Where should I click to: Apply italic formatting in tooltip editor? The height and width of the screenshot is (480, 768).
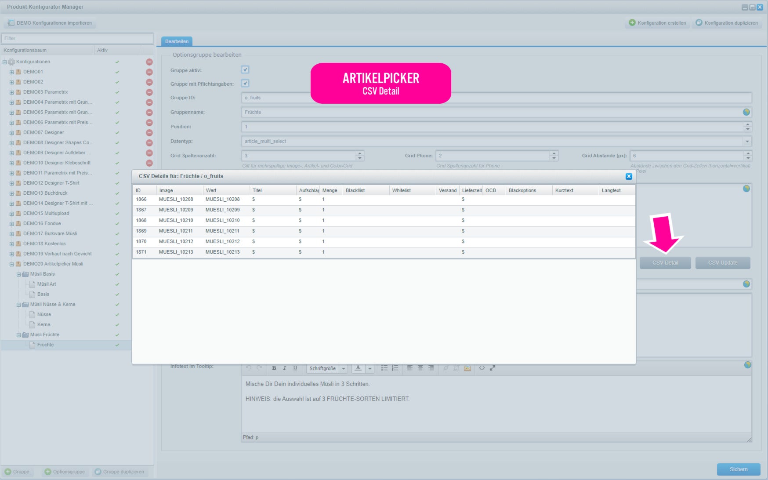click(x=285, y=368)
